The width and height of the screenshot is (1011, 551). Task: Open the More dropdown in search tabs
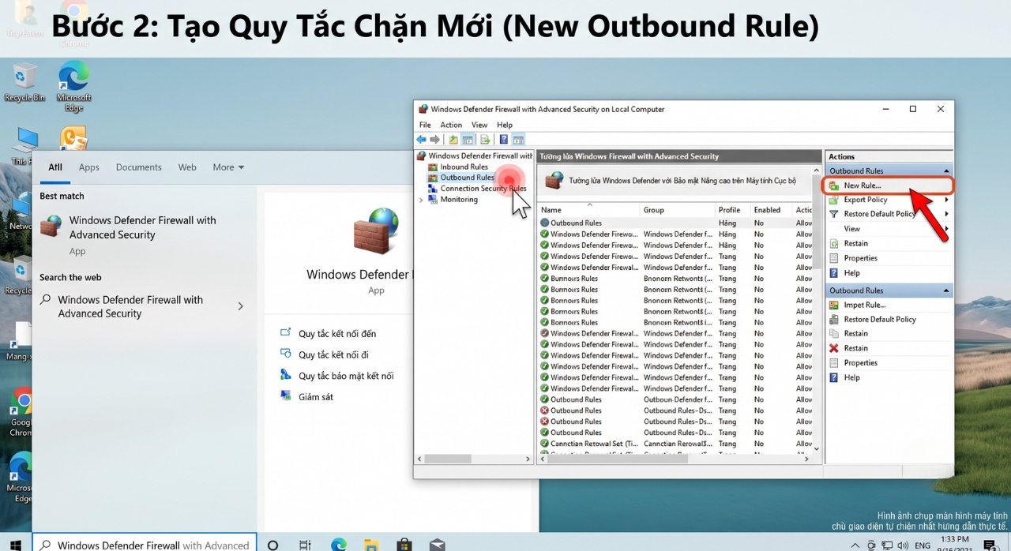(x=228, y=167)
